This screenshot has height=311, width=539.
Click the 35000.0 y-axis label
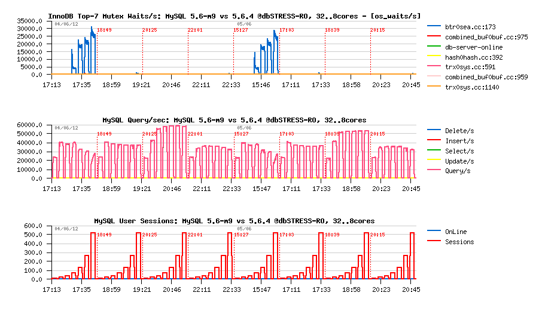(29, 21)
